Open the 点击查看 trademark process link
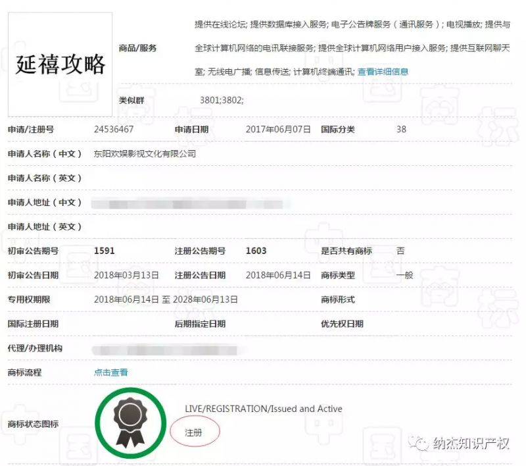Viewport: 526px width, 466px height. coord(112,372)
